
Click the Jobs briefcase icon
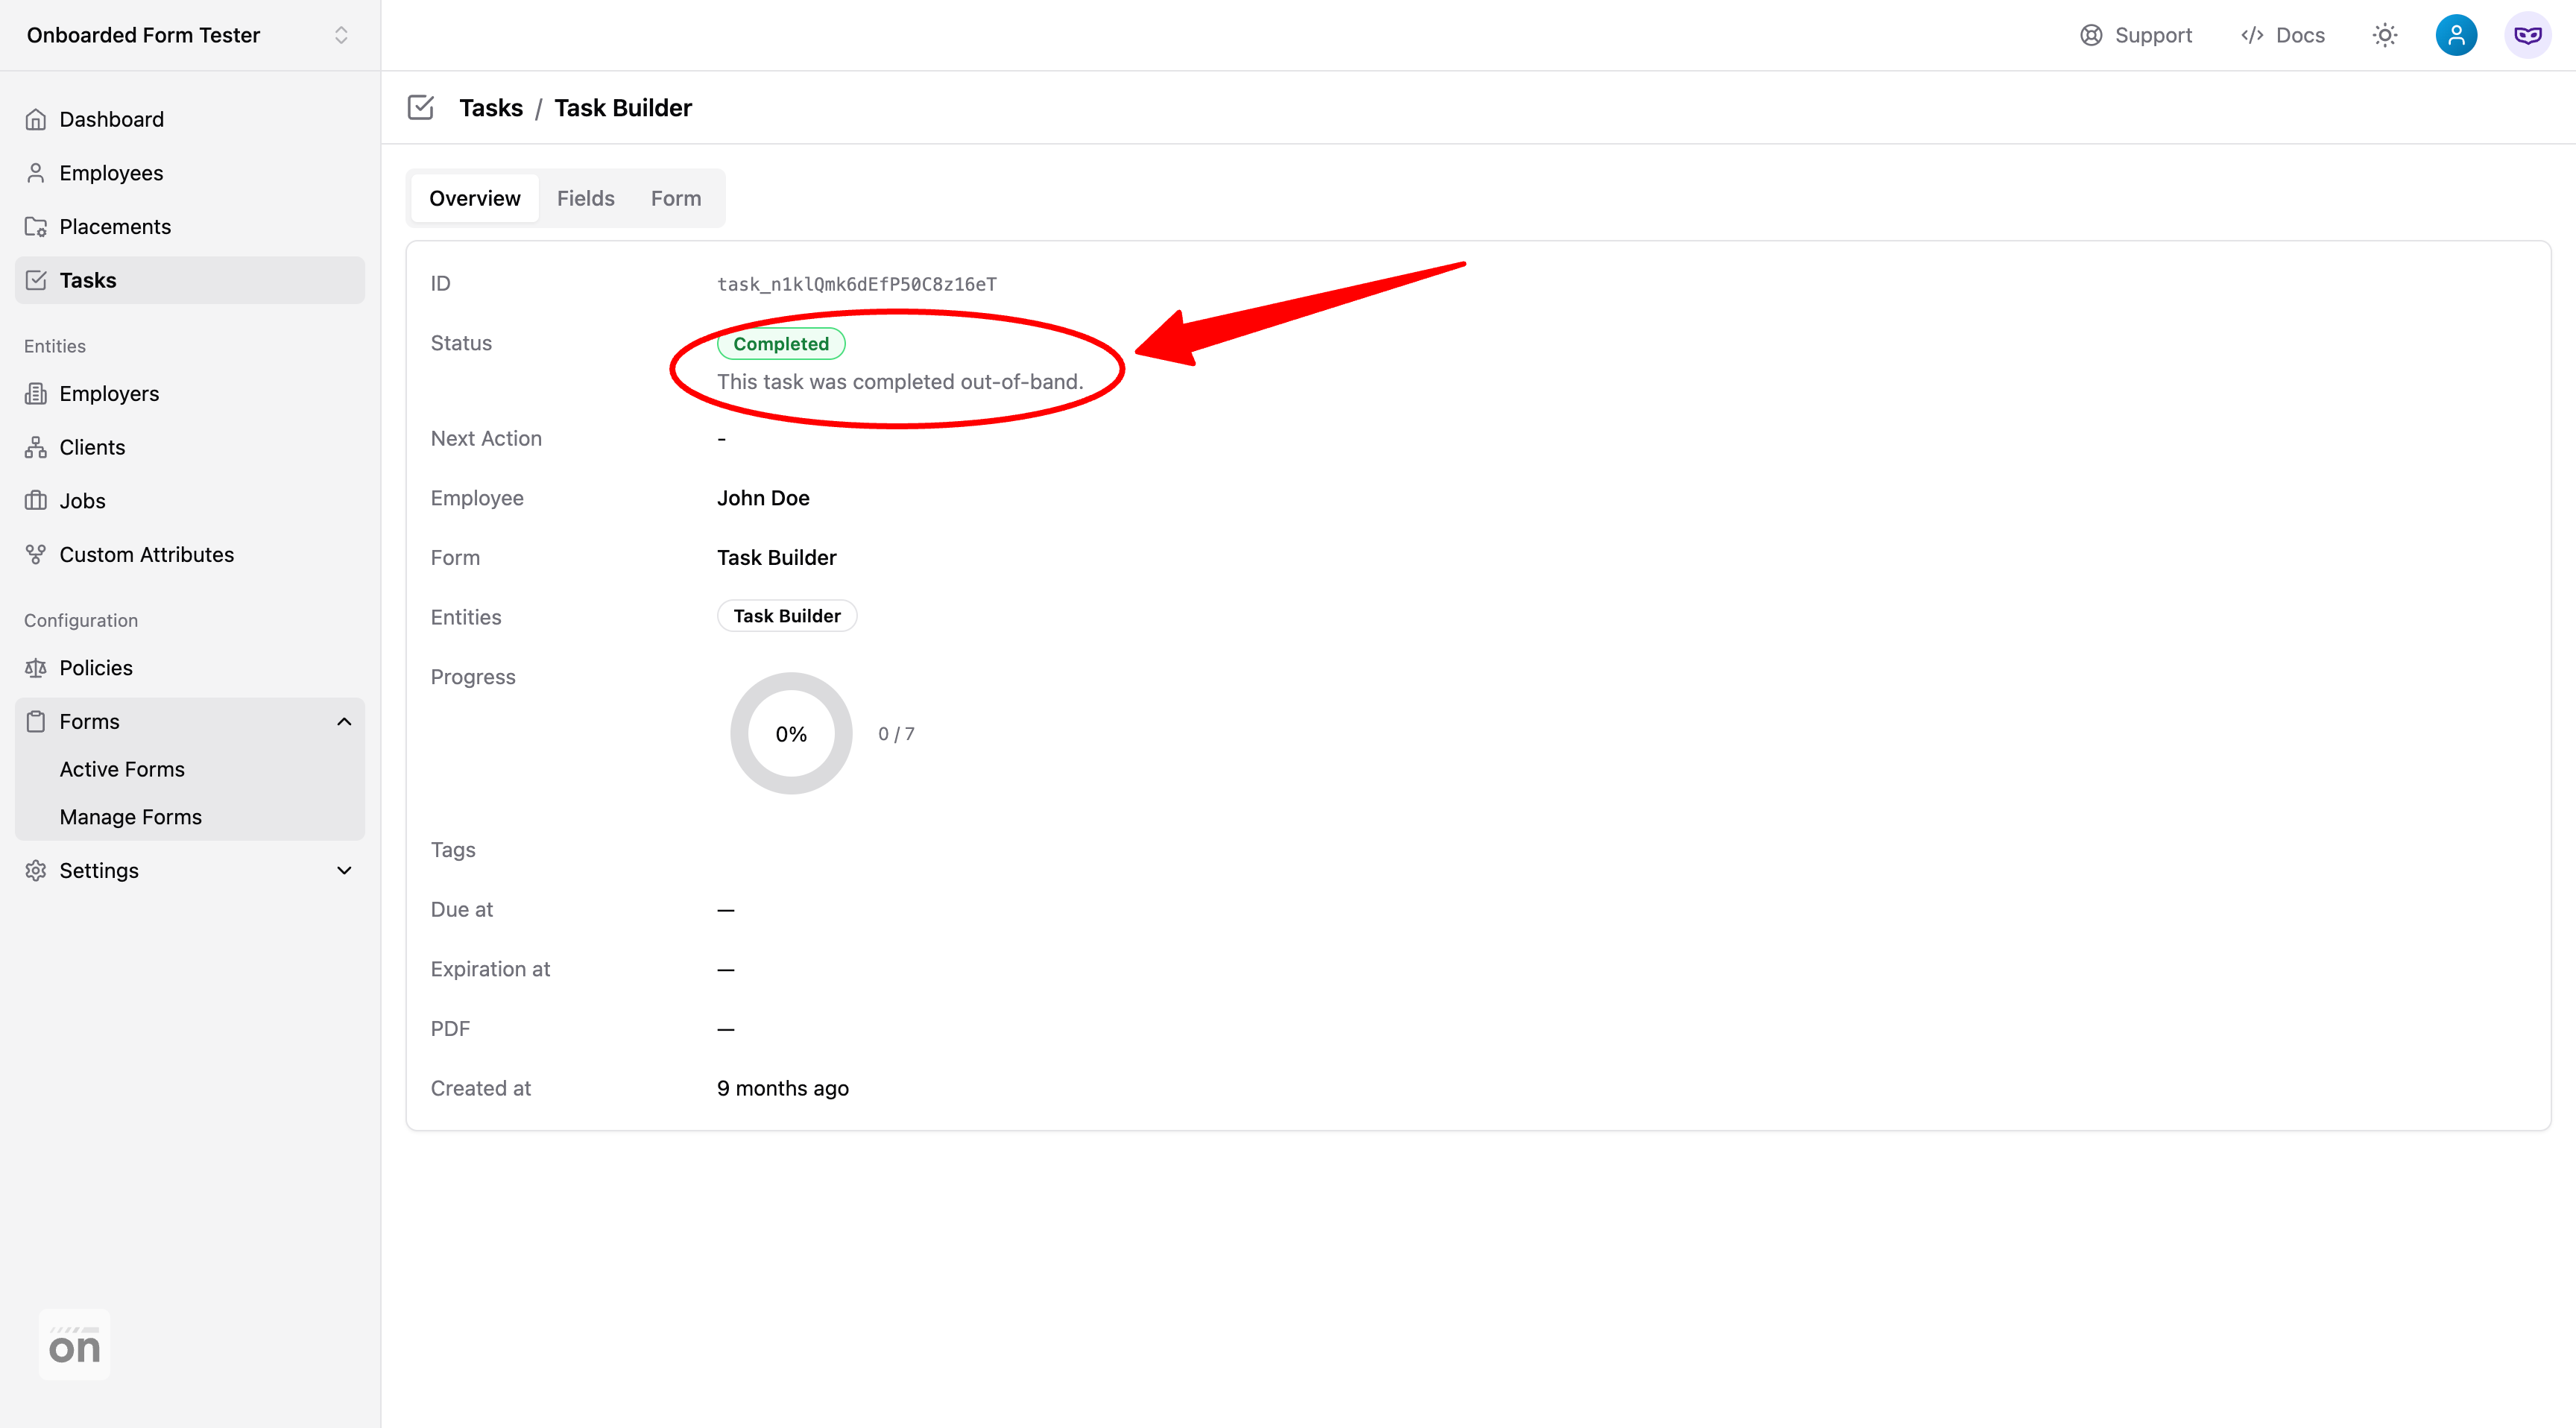(36, 501)
